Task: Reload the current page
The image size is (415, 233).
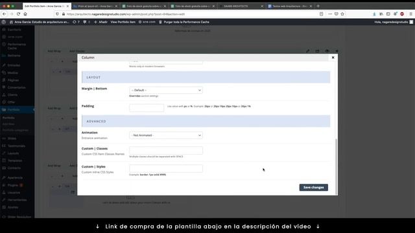Action: point(18,14)
